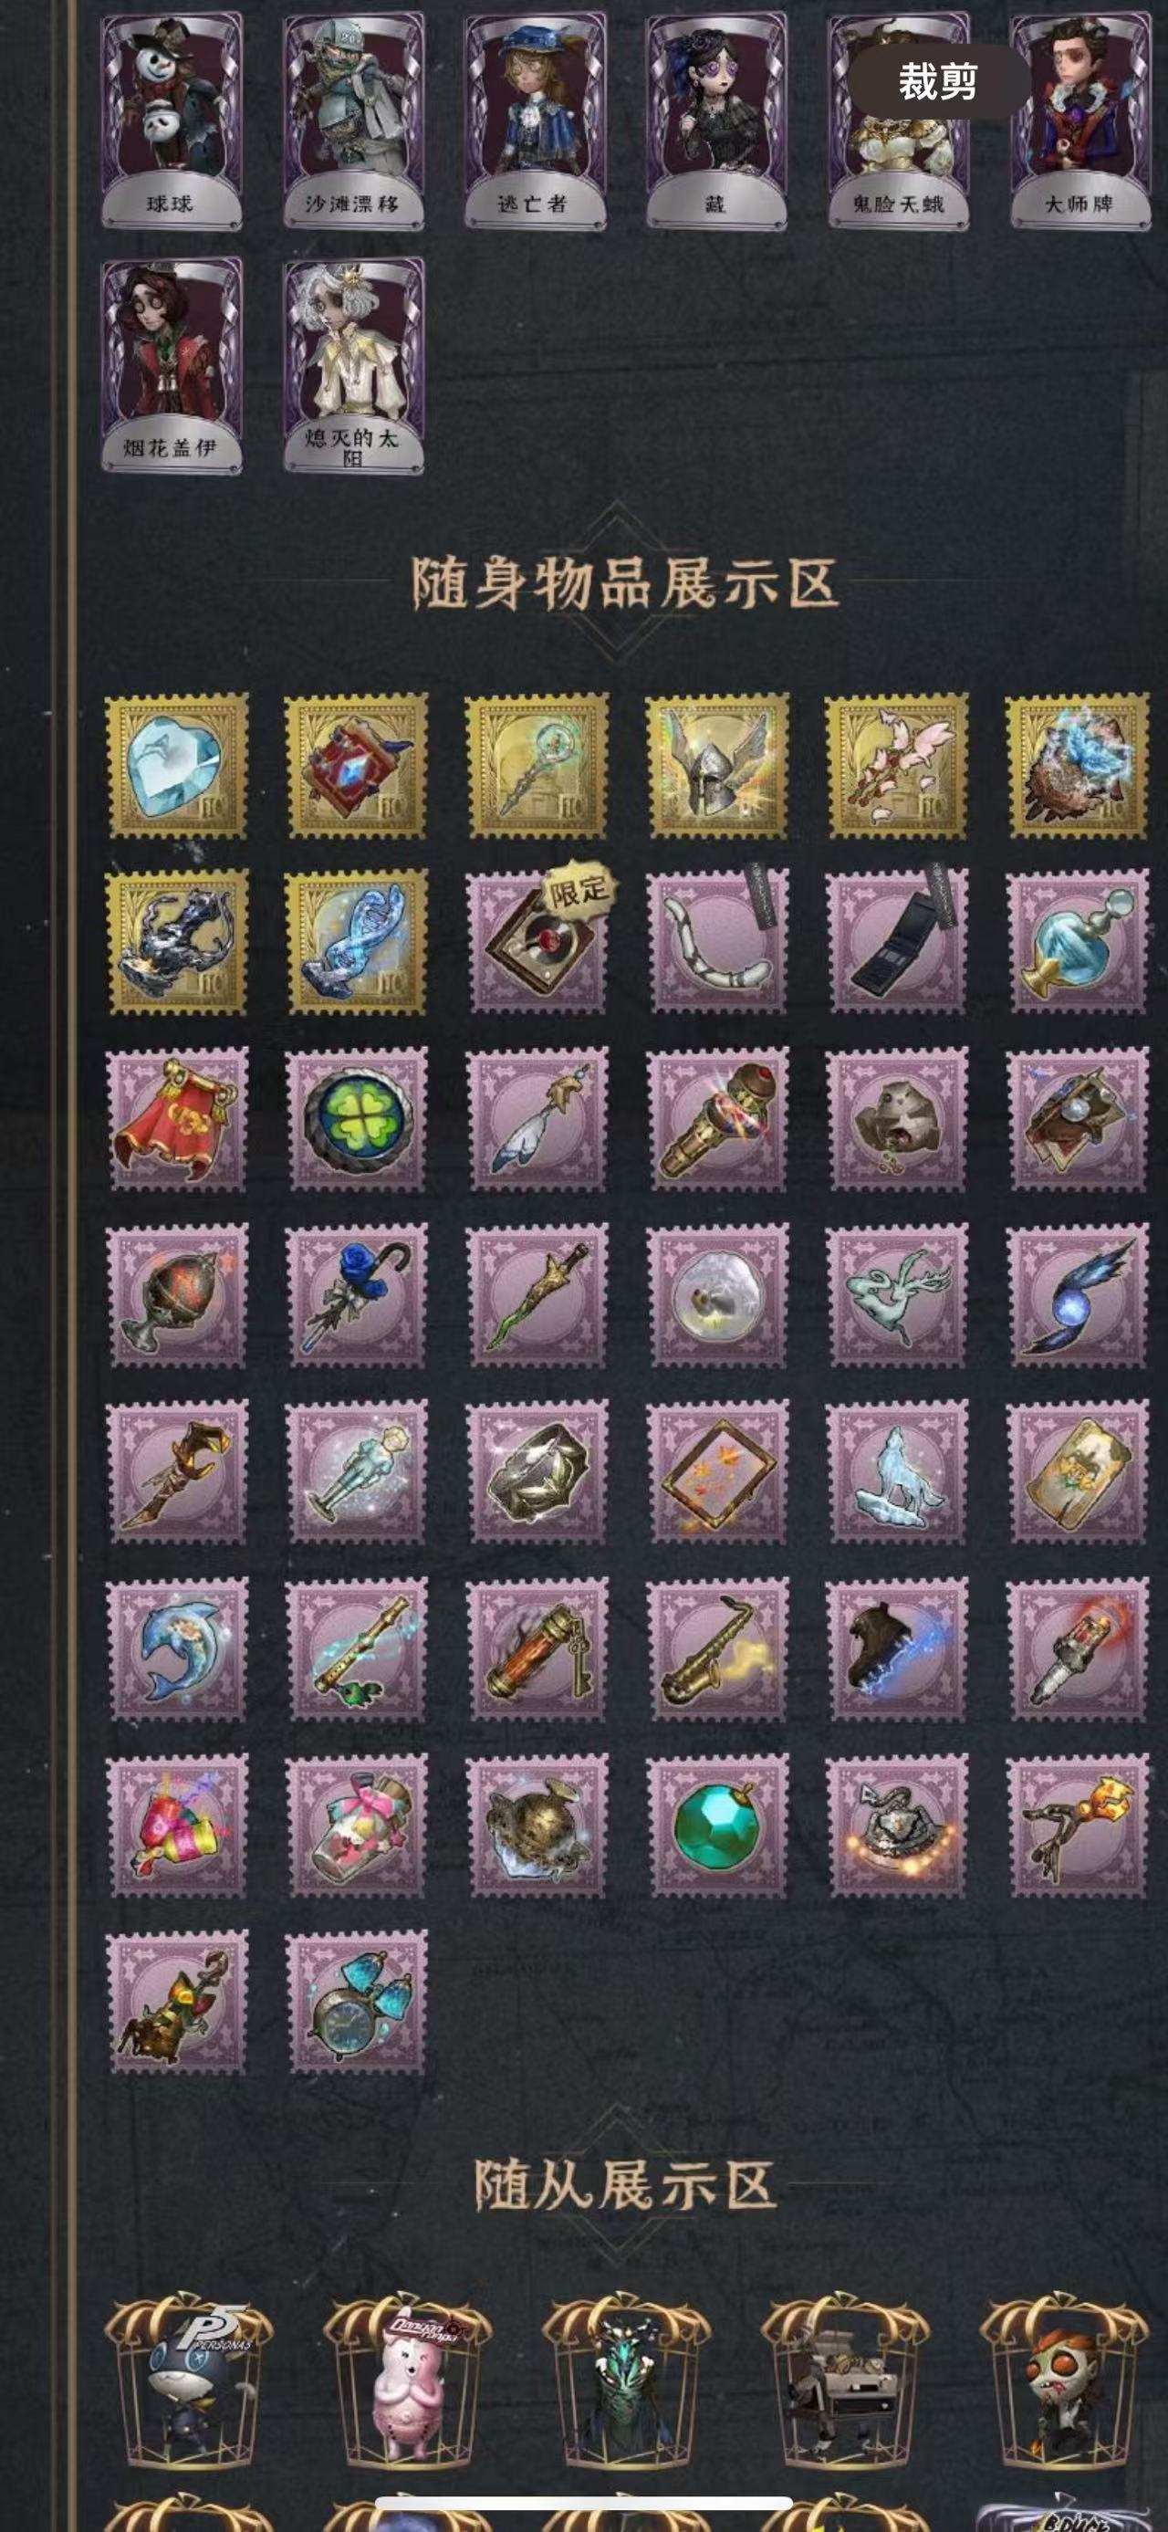Select the 限定 vinyl record accessory

click(537, 941)
